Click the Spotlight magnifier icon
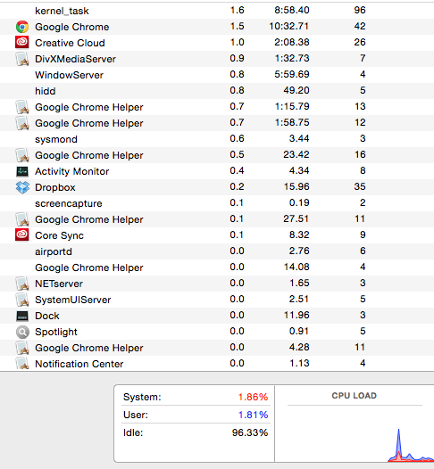Image resolution: width=434 pixels, height=469 pixels. tap(22, 332)
